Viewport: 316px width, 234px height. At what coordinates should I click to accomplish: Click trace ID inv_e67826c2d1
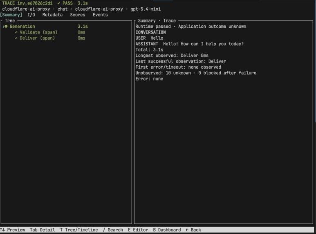click(35, 3)
